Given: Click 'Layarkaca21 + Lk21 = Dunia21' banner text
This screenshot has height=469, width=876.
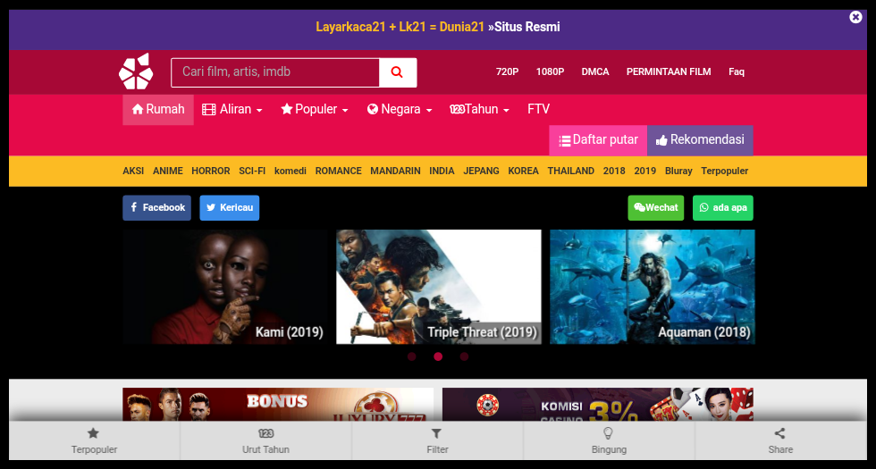Looking at the screenshot, I should (400, 27).
